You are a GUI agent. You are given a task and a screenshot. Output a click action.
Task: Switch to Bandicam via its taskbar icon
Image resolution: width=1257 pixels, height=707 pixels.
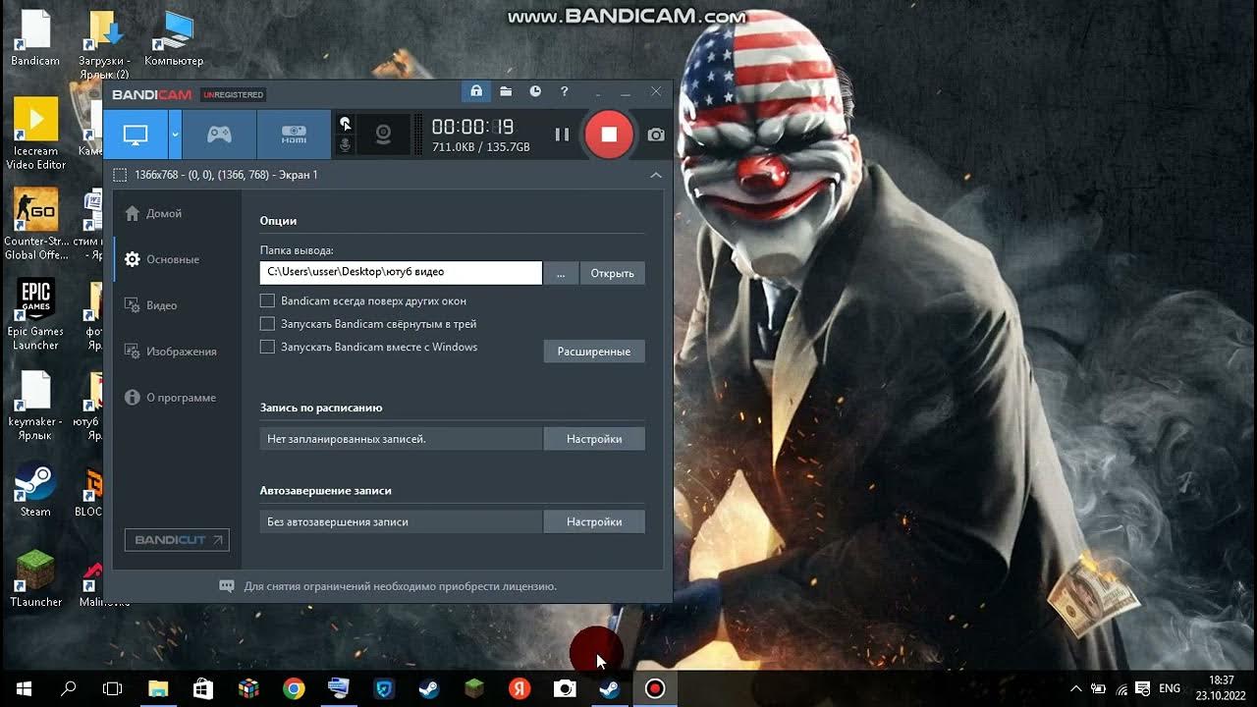pyautogui.click(x=655, y=688)
